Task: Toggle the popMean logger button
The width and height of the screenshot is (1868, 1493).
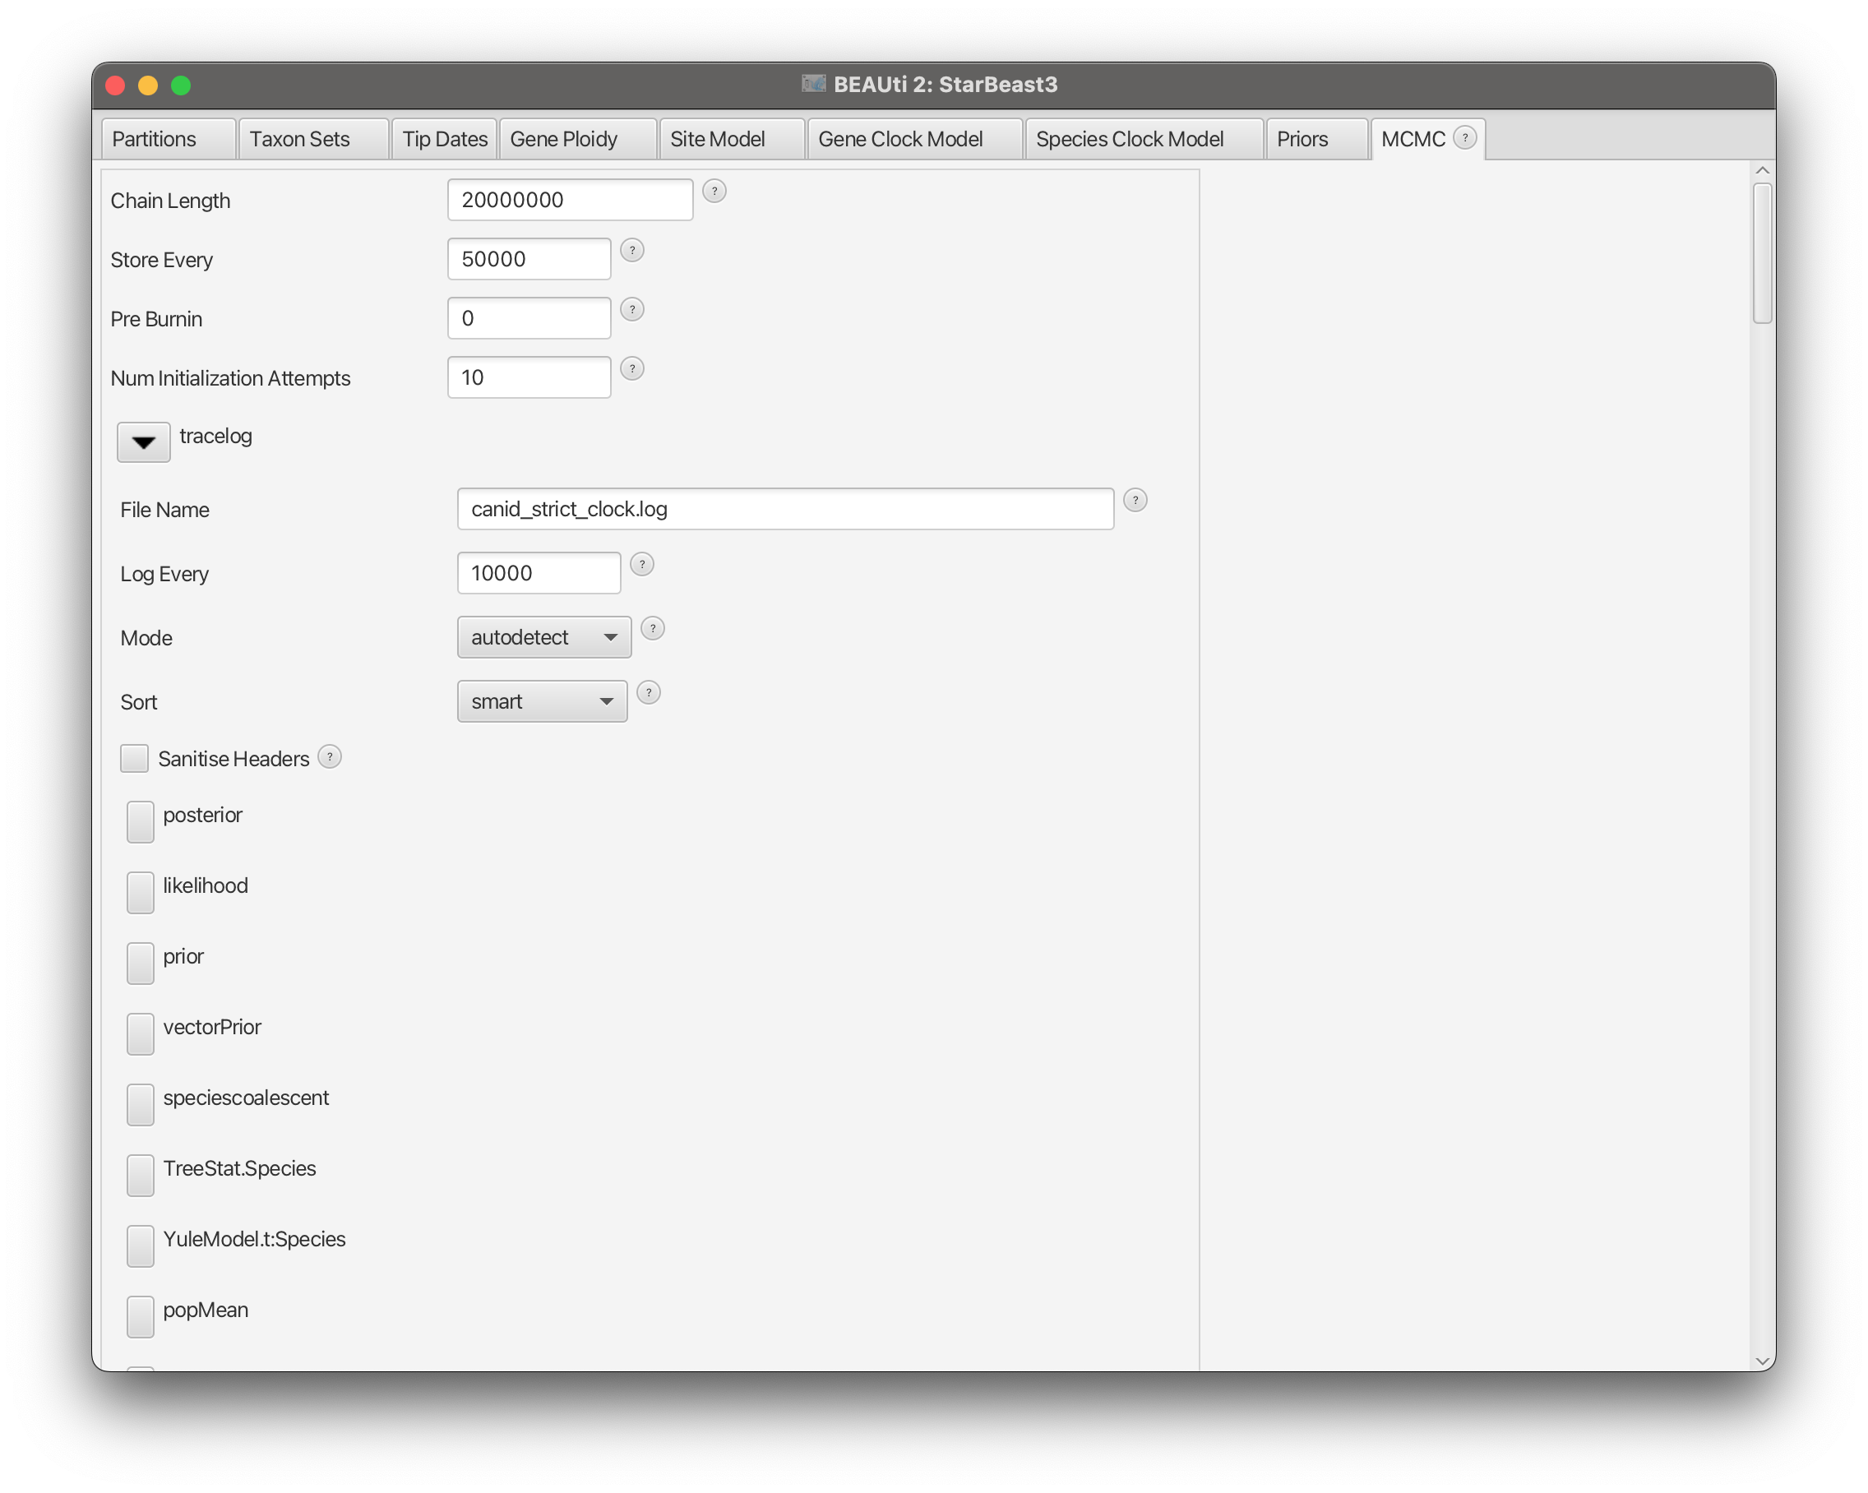Action: pos(141,1316)
